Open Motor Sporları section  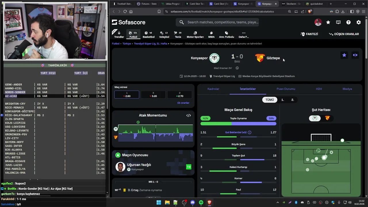[195, 34]
